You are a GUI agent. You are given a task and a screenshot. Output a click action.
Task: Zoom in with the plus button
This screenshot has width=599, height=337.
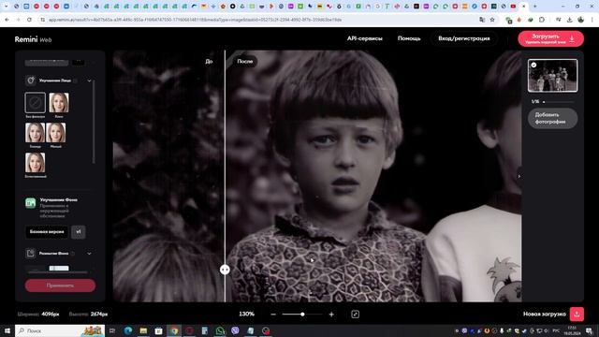point(331,315)
